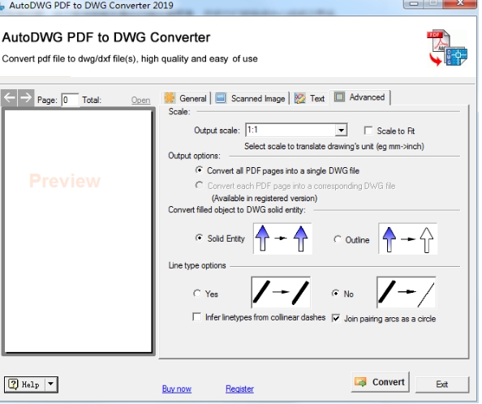This screenshot has width=482, height=404.
Task: Open the Scanned Image tab
Action: coord(250,98)
